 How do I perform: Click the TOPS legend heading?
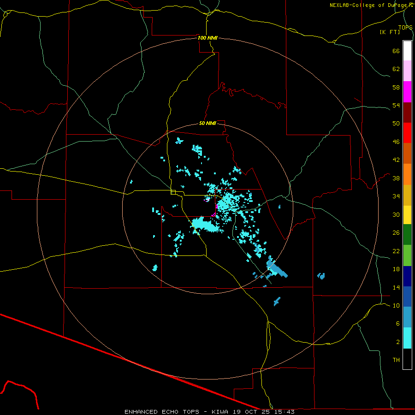(405, 27)
